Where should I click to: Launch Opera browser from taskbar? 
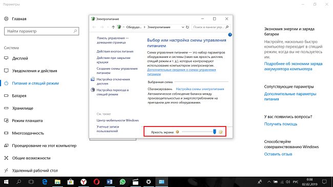coord(97,182)
